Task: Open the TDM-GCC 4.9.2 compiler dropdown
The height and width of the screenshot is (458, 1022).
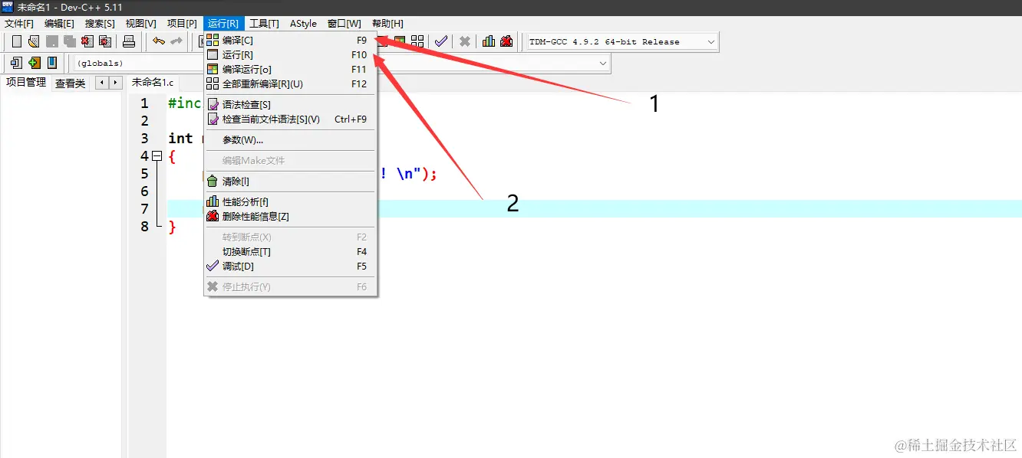Action: [621, 41]
